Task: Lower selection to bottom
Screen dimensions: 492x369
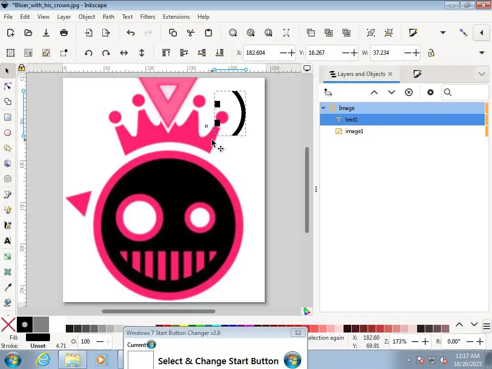Action: coord(220,53)
